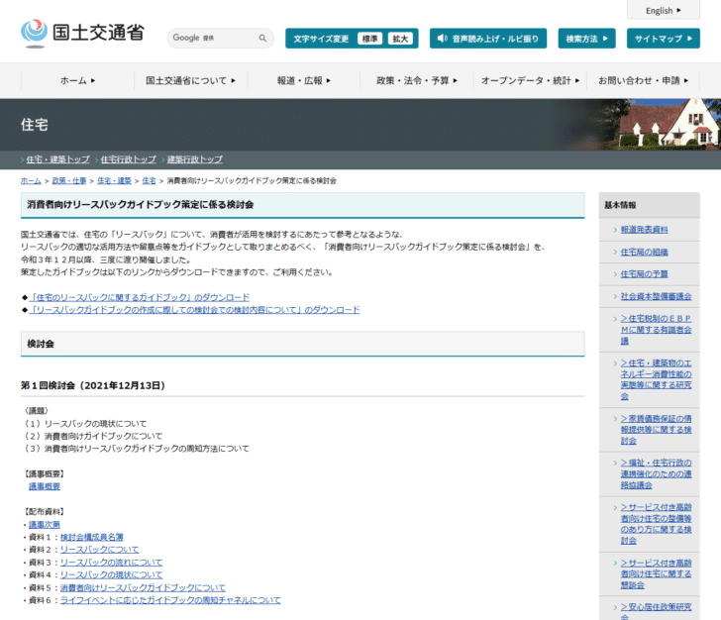The width and height of the screenshot is (721, 620).
Task: Click the 検討会 section heading
Action: 41,344
